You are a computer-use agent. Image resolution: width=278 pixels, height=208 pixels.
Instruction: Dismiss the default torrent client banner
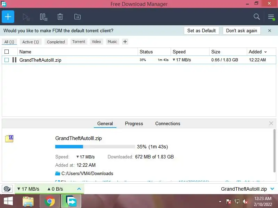pos(270,31)
